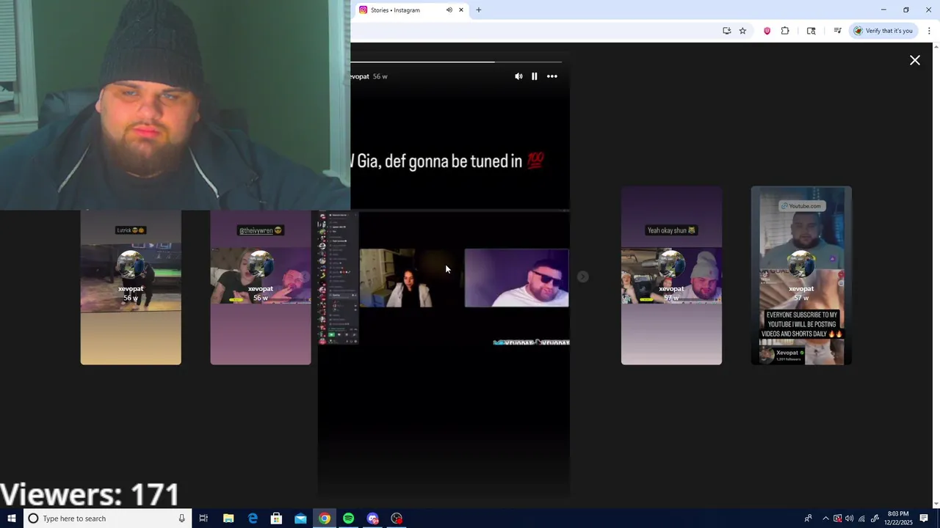940x528 pixels.
Task: Click the pen/link tray icon beside the clock
Action: (x=875, y=518)
